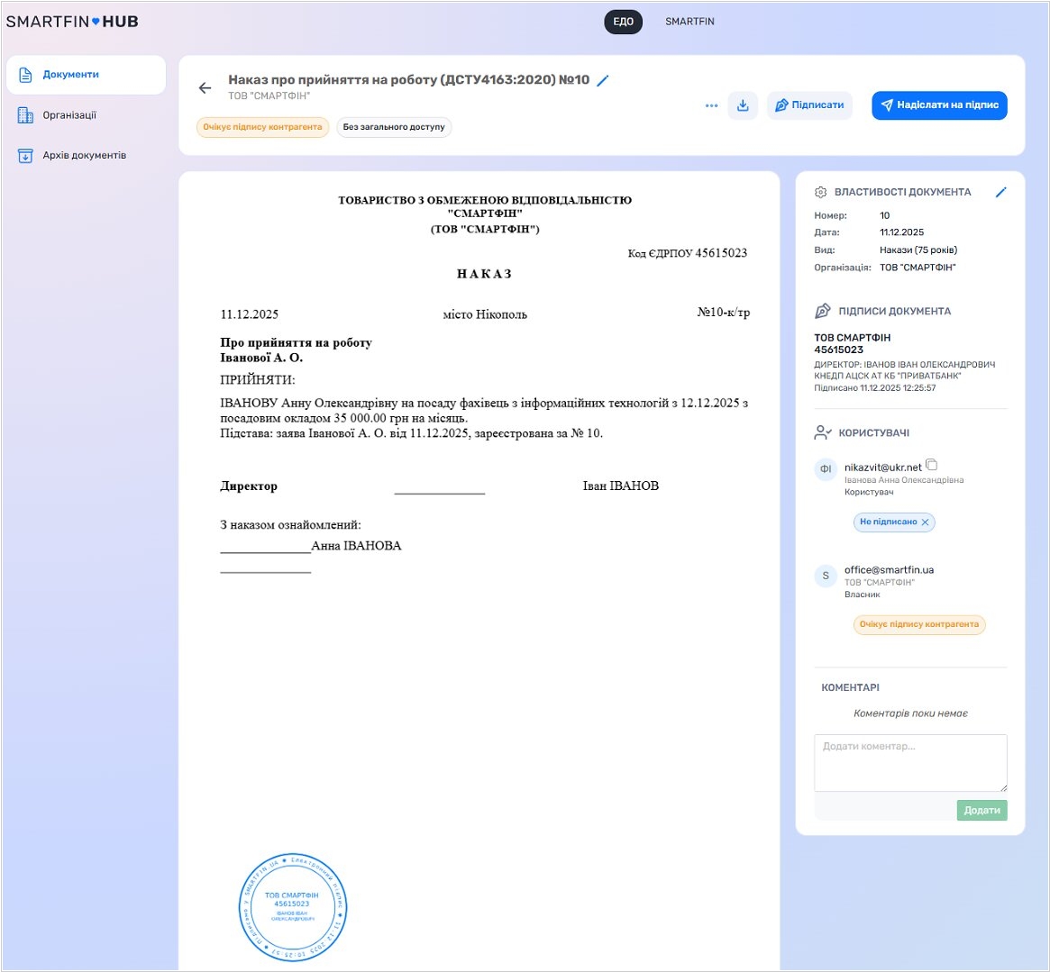Image resolution: width=1050 pixels, height=972 pixels.
Task: Switch to the ЕДО tab
Action: [x=623, y=22]
